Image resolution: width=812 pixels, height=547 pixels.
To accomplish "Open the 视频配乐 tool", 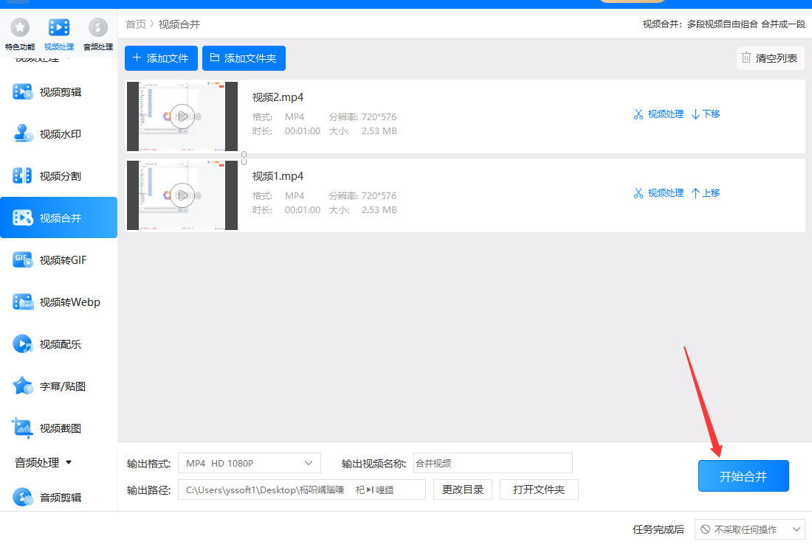I will (58, 344).
